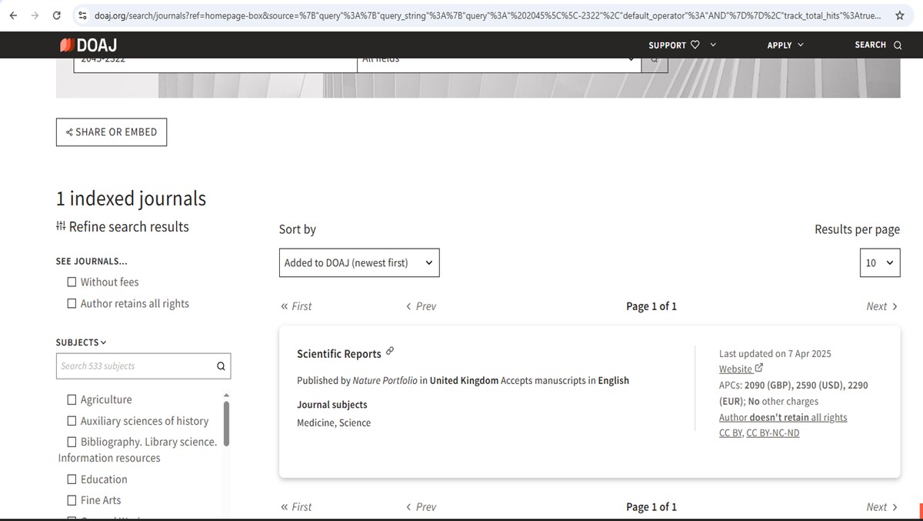This screenshot has width=923, height=521.
Task: Open the DOAJ home logo
Action: click(88, 45)
